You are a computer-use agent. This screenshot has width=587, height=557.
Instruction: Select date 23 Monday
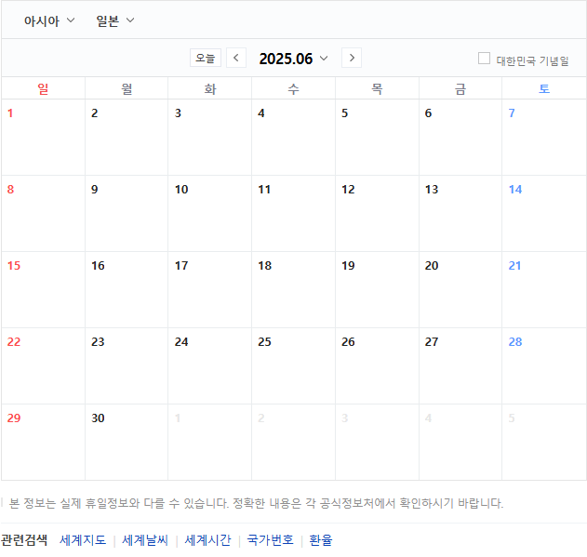tap(98, 342)
